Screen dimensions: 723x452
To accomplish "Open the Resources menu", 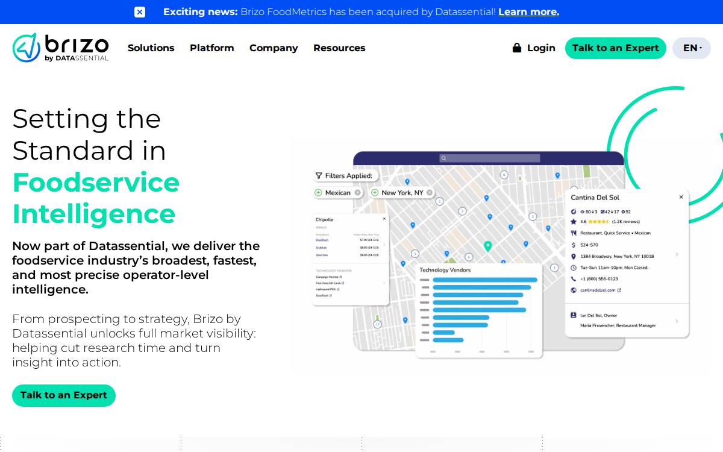I will point(339,48).
